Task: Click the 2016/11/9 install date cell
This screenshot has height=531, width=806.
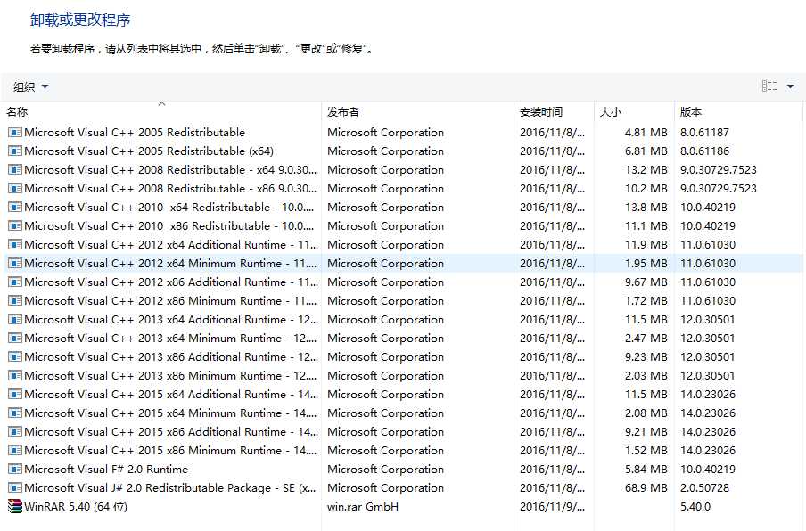Action: pos(552,507)
